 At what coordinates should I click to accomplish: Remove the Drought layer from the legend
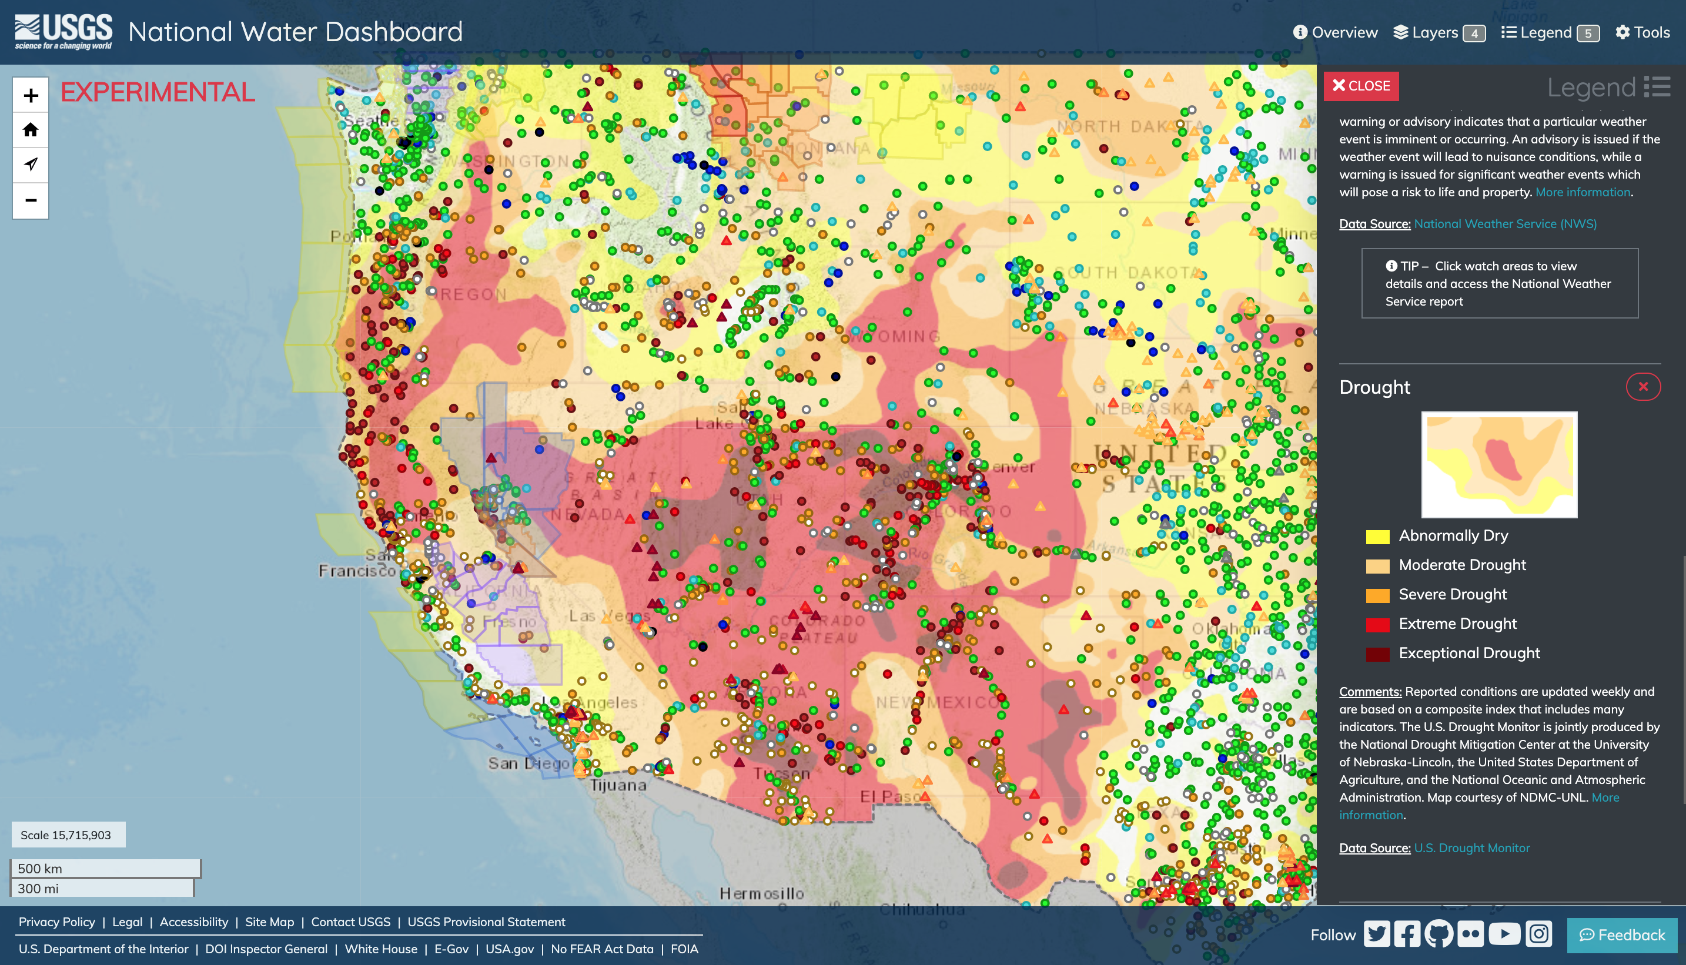click(x=1643, y=387)
